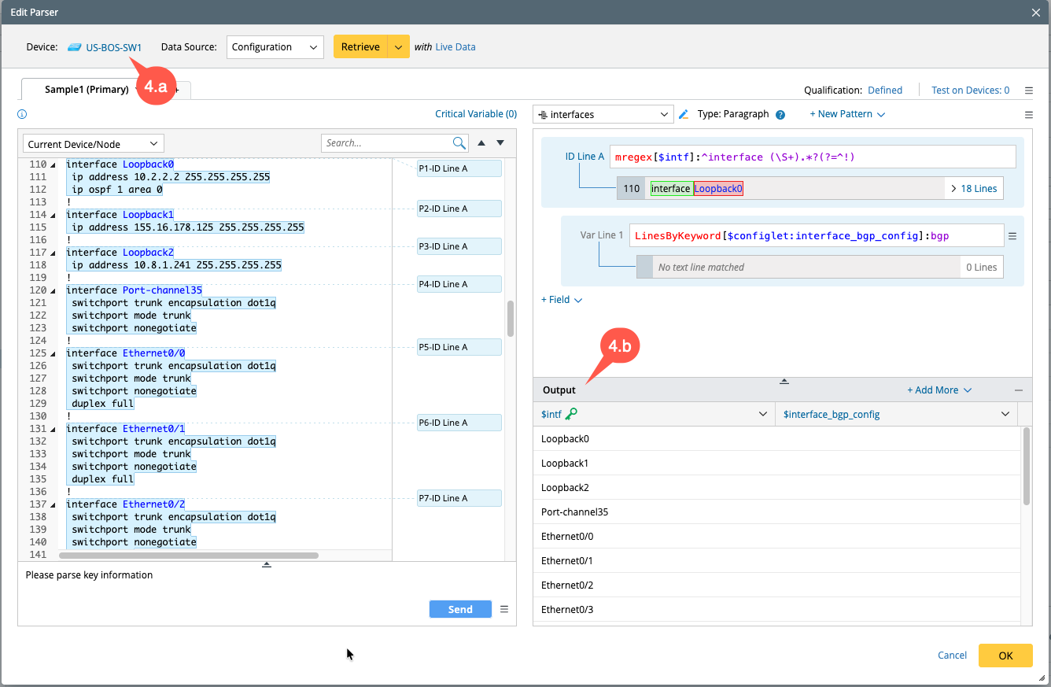Click the info icon above the config pane
Viewport: 1051px width, 687px height.
point(22,114)
